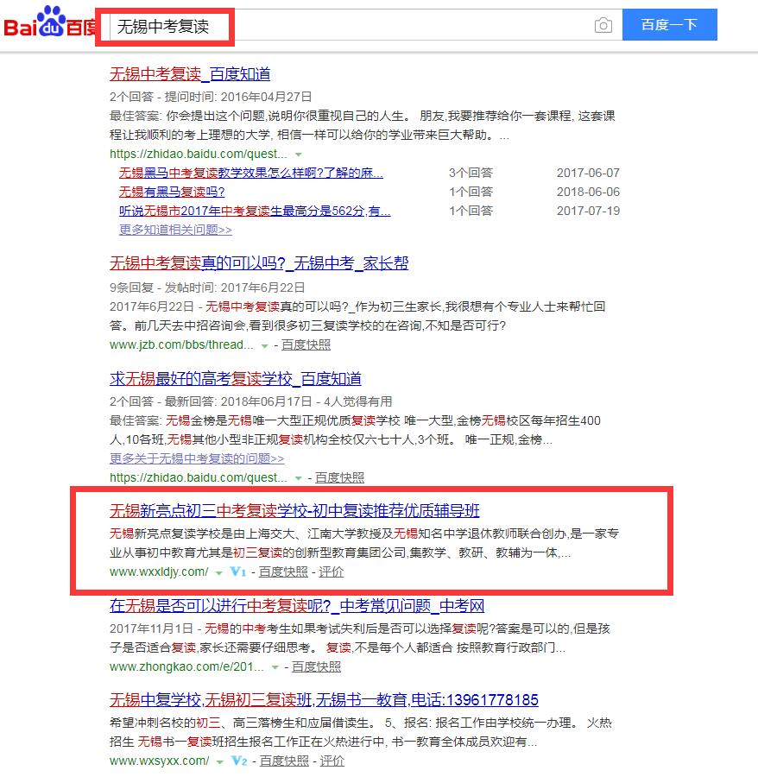Screen dimensions: 758x783
Task: Open 更多知道相关问题>> link
Action: (x=175, y=230)
